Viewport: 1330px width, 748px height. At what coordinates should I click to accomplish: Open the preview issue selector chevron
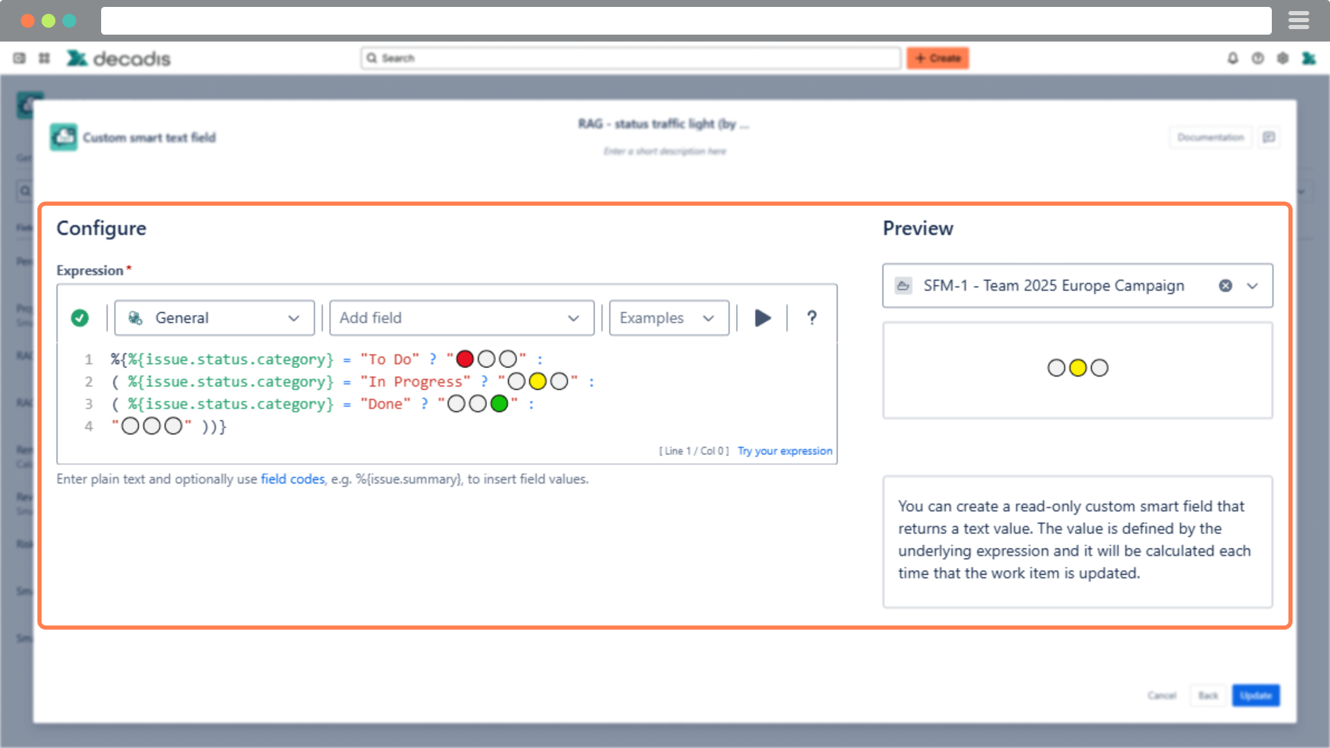[1252, 285]
